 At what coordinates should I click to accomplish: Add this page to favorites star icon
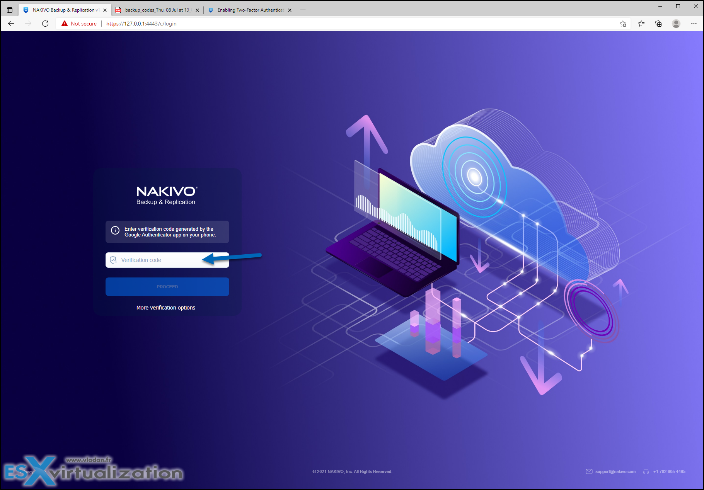coord(623,24)
